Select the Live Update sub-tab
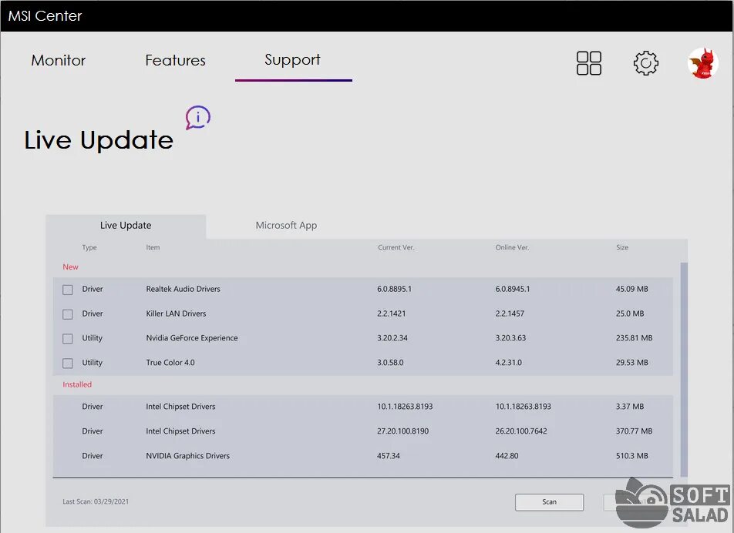734x533 pixels. click(126, 226)
